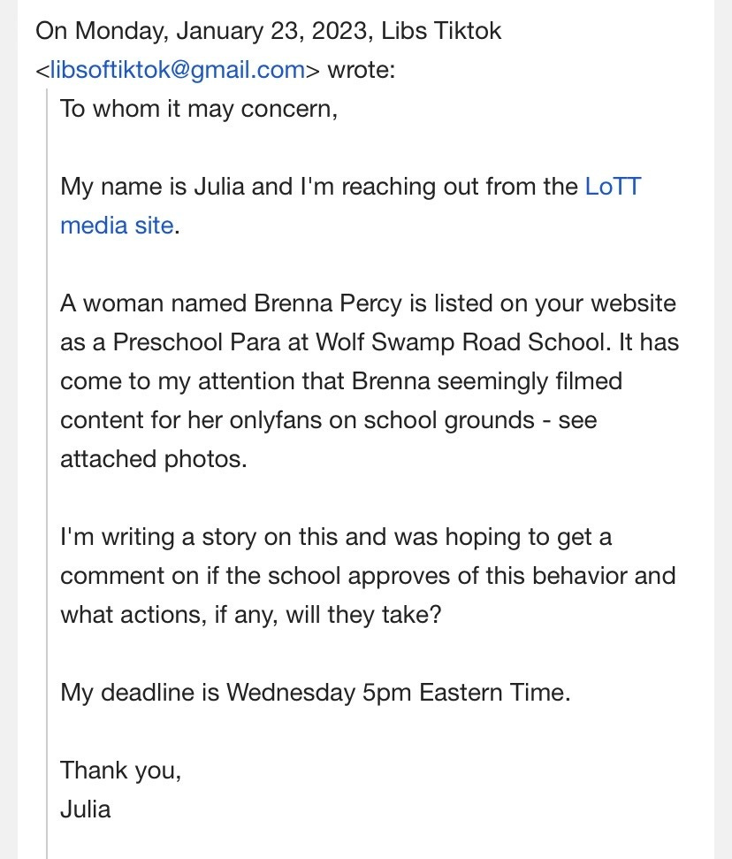Click the text 'Wolf Swamp Road School'
Screen dimensions: 732x859
461,342
